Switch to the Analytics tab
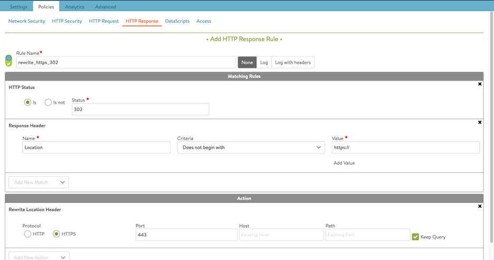 click(x=74, y=7)
